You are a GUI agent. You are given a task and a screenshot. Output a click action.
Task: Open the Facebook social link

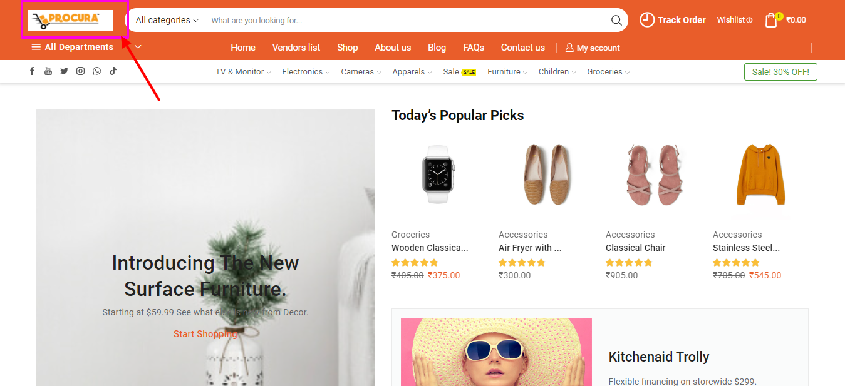pyautogui.click(x=33, y=71)
